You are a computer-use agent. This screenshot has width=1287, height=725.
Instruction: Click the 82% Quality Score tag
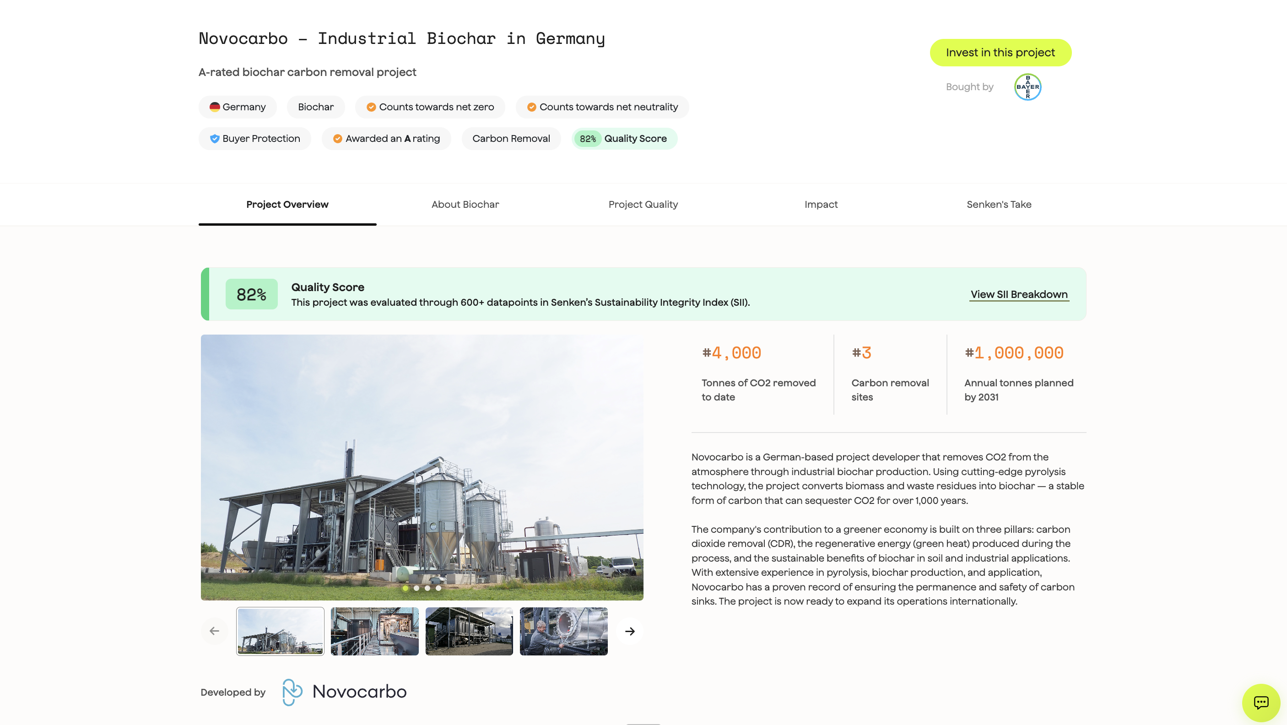pyautogui.click(x=625, y=138)
